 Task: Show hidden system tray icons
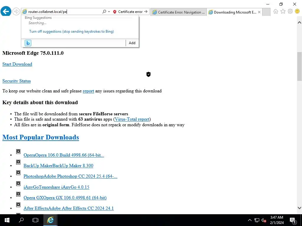click(x=250, y=220)
